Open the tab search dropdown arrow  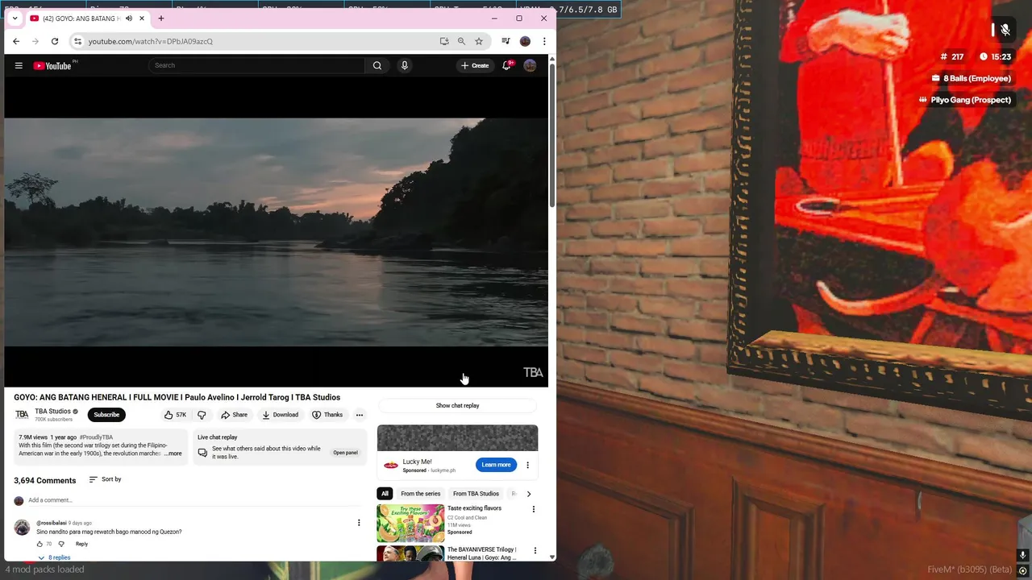(x=15, y=18)
